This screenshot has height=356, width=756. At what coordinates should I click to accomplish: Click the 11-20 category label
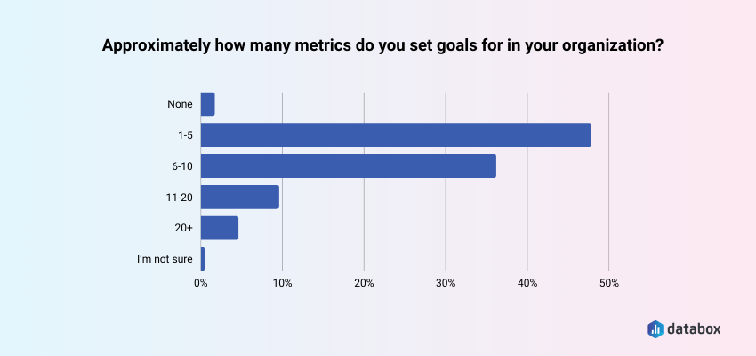click(x=181, y=197)
